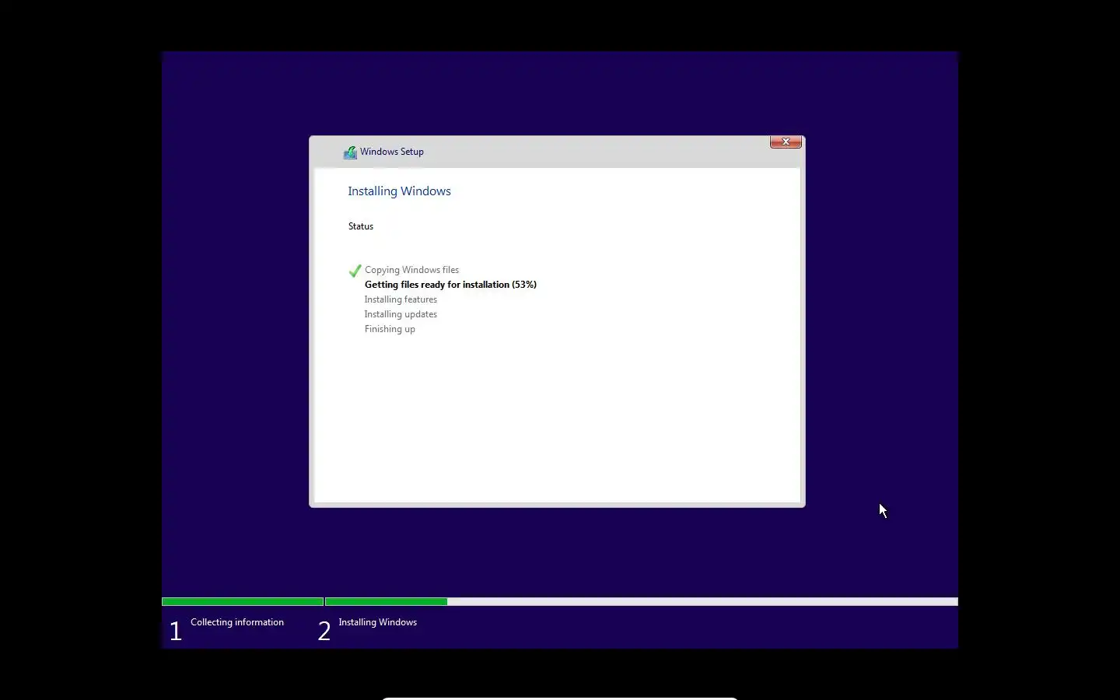Click the 'Status' label
This screenshot has height=700, width=1120.
361,226
